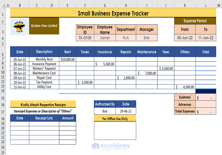Click the Description column header
Screen dimensions: 222x155
44,52
